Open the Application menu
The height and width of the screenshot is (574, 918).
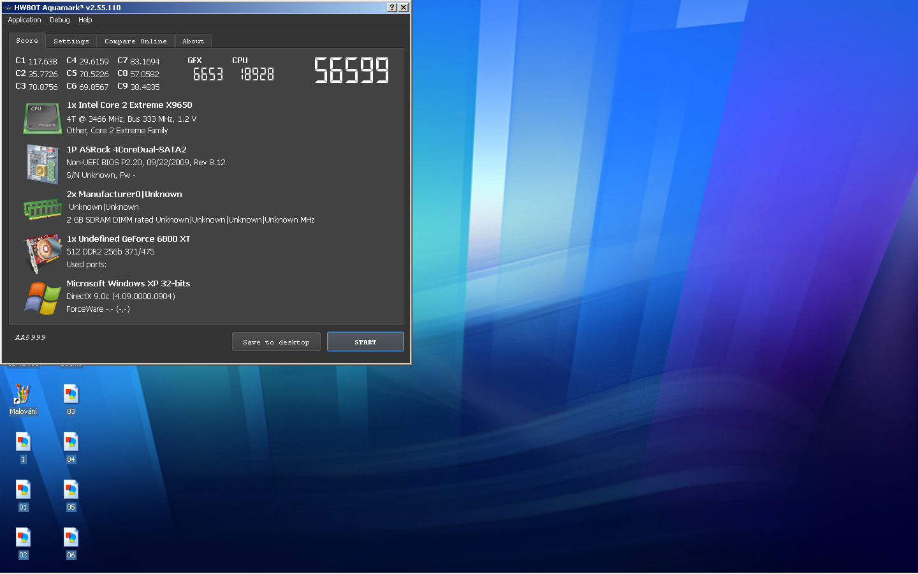point(24,20)
